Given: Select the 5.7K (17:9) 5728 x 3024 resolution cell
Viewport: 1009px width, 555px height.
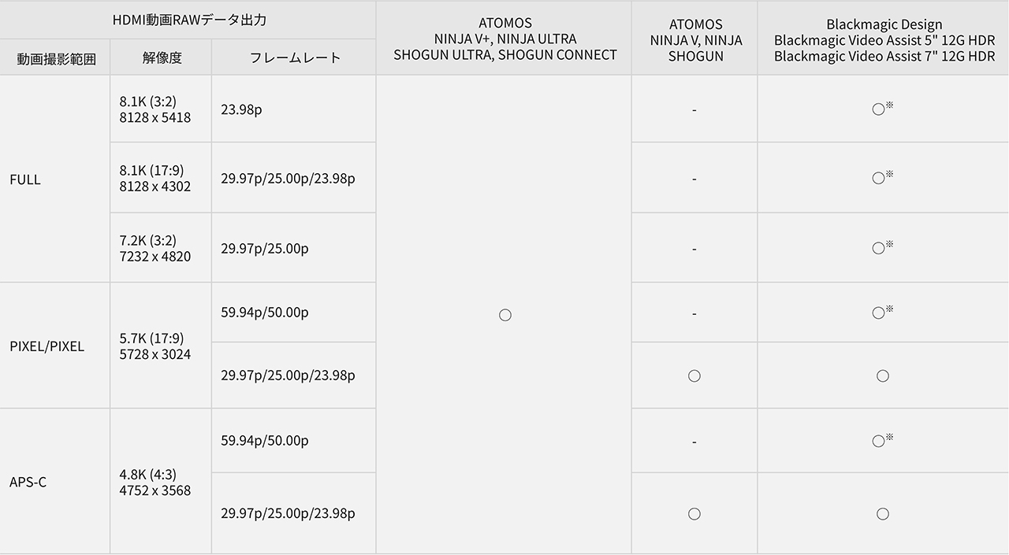Looking at the screenshot, I should [x=155, y=346].
